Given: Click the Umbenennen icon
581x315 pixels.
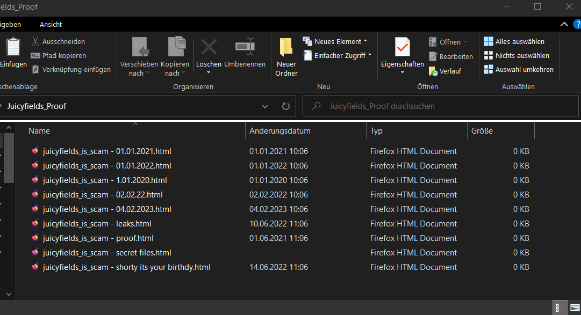Looking at the screenshot, I should coord(245,47).
